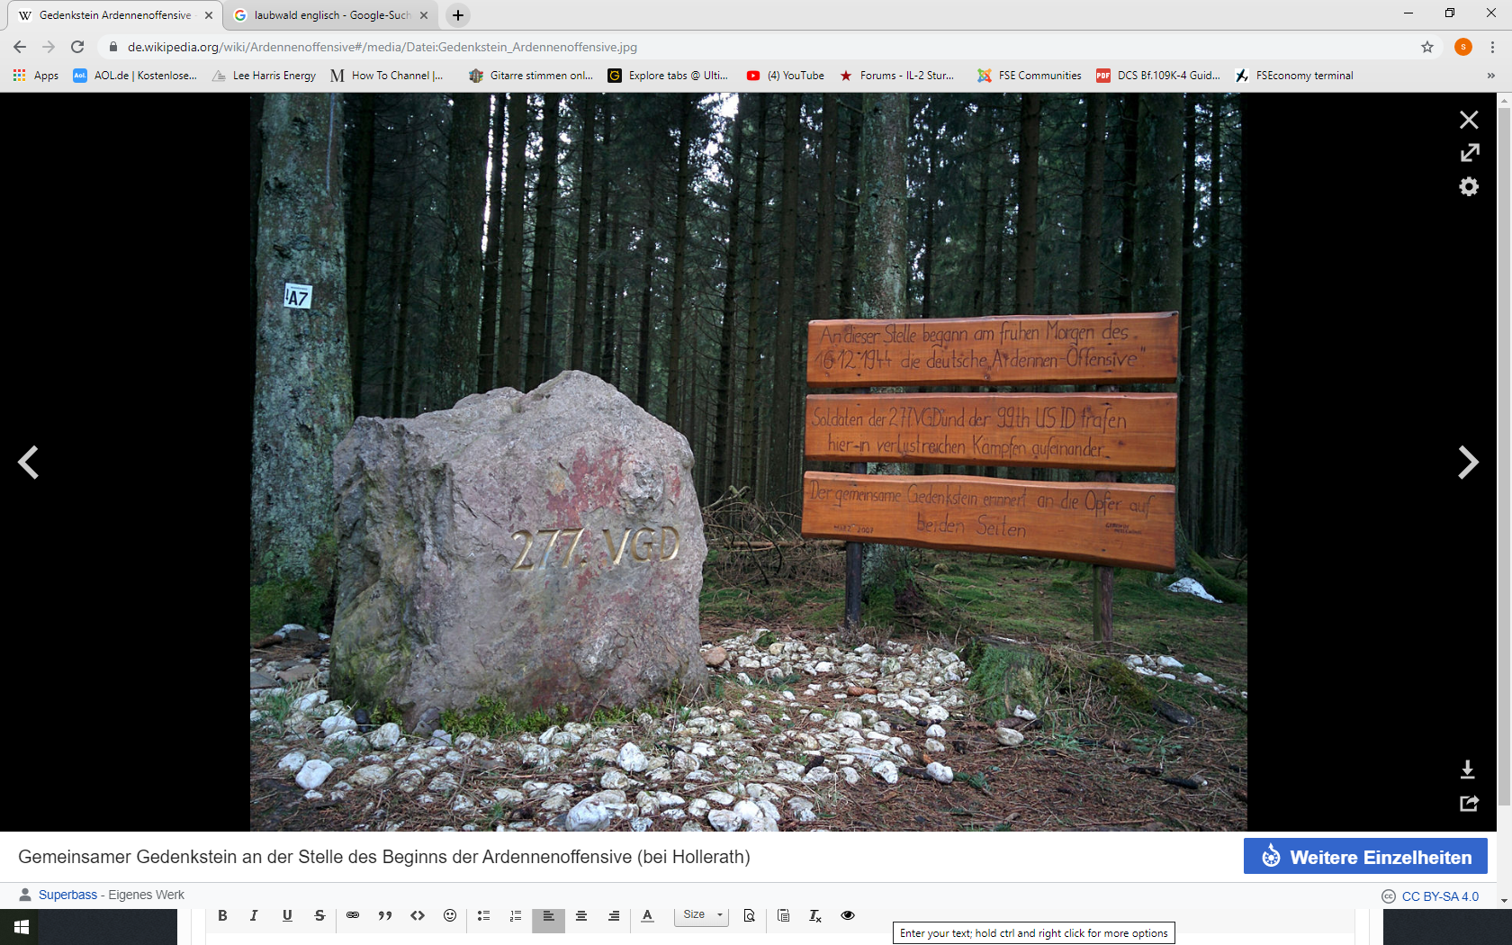Open the font color picker

click(647, 915)
